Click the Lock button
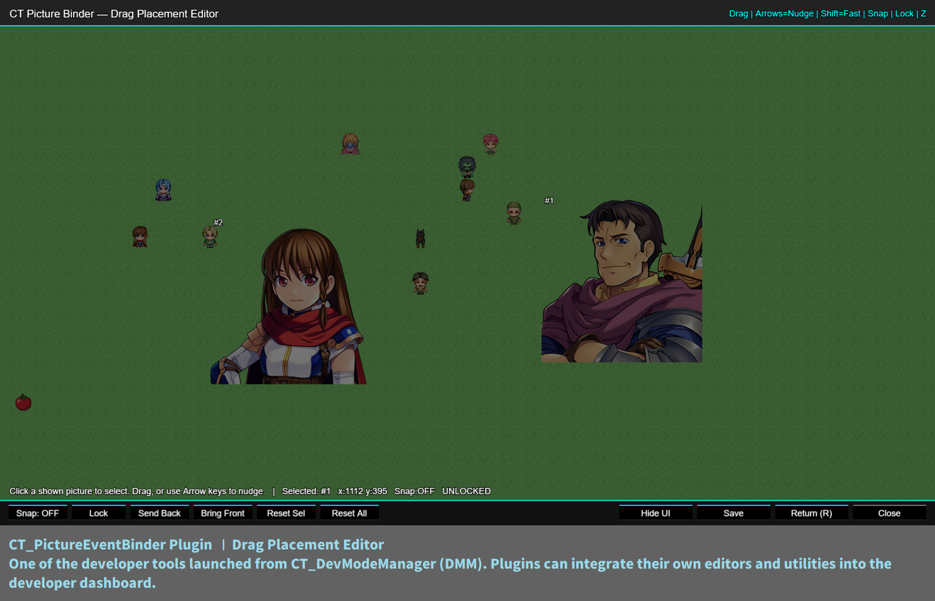Image resolution: width=935 pixels, height=601 pixels. 98,513
